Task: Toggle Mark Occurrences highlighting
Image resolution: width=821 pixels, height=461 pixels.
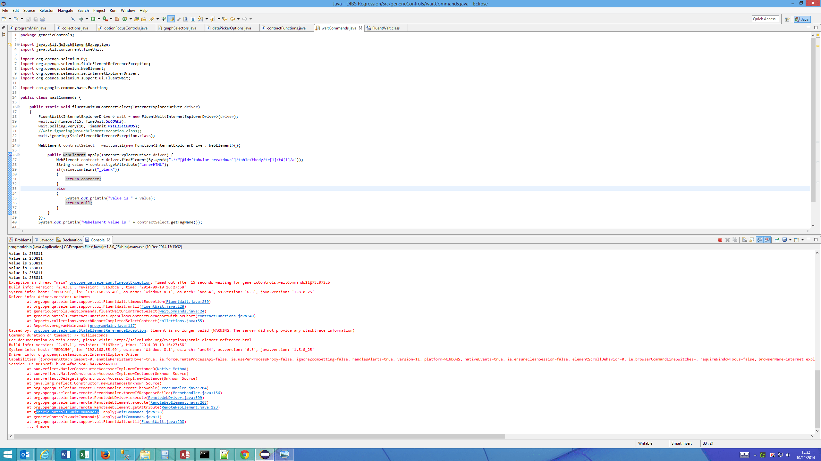Action: [171, 19]
